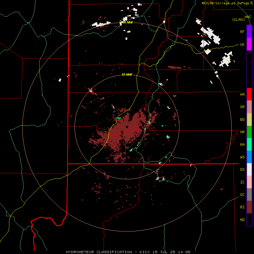This screenshot has height=254, width=254.
Task: Select the white DS legend color block
Action: point(249,169)
